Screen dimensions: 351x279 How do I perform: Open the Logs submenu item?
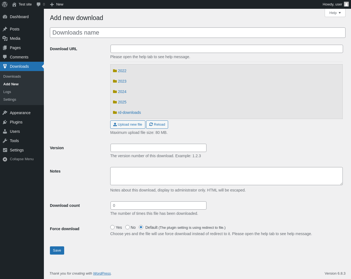(7, 92)
